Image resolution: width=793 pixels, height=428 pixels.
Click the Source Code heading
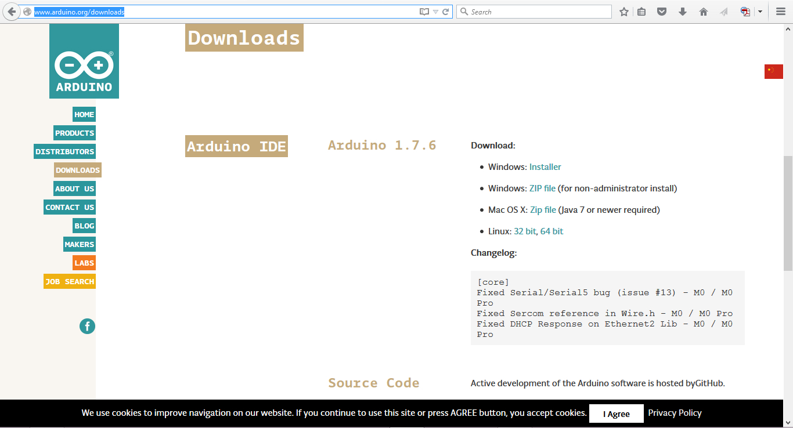374,383
